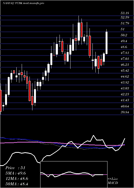
Task: Select the 52.59 price level label
Action: point(125,17)
